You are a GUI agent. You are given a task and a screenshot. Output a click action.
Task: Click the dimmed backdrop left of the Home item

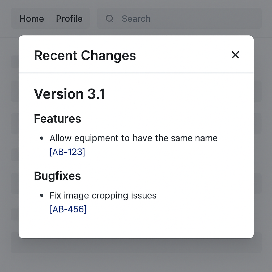pos(5,19)
